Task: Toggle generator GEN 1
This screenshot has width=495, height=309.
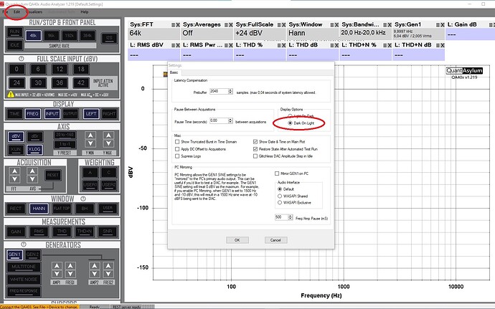Action: 14,255
